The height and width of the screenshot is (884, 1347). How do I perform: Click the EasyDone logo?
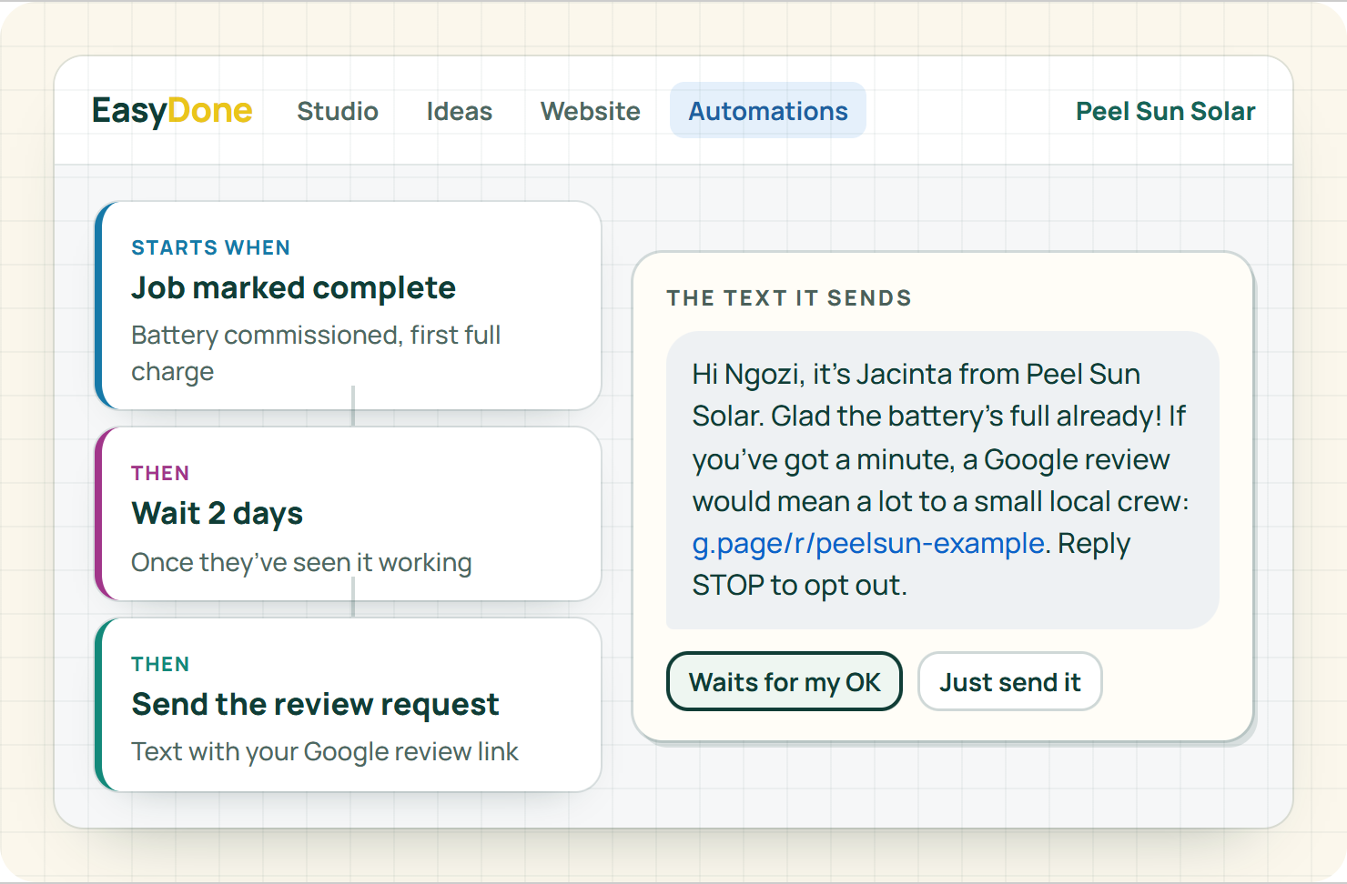(172, 111)
